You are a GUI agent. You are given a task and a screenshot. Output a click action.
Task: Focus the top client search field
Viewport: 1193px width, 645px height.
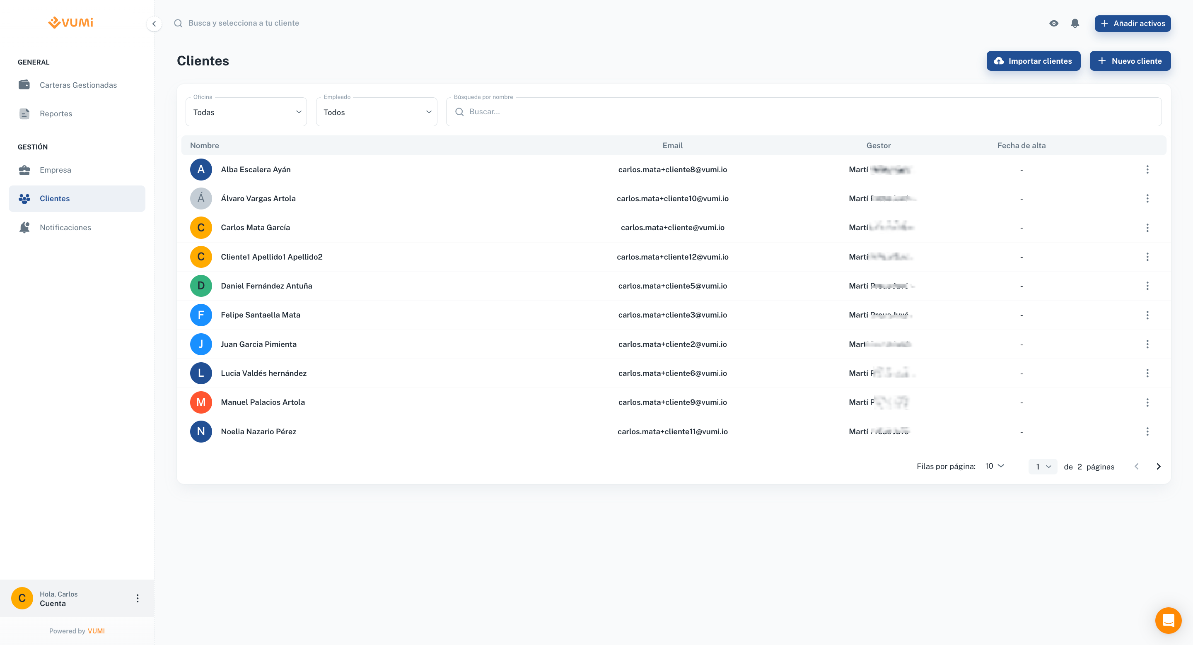click(244, 23)
